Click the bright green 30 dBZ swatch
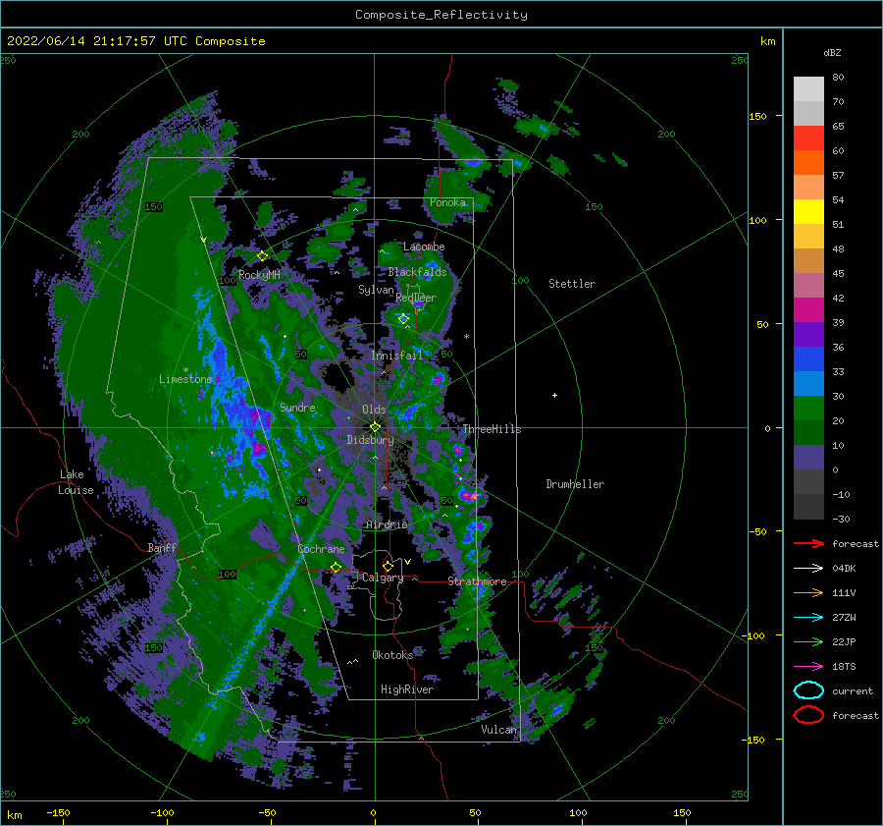This screenshot has height=826, width=883. (x=808, y=408)
